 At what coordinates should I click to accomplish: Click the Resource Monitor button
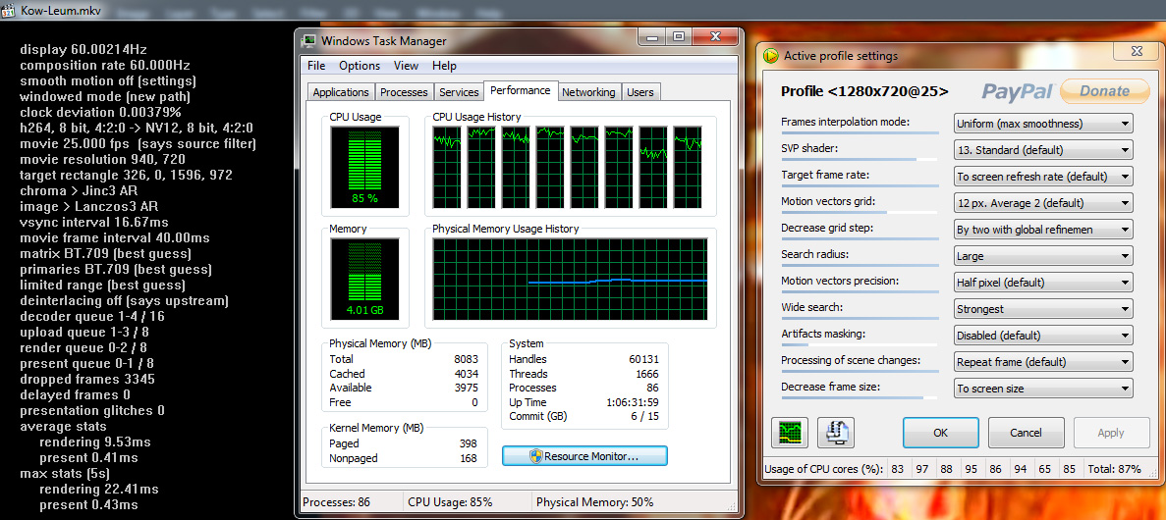[x=584, y=456]
